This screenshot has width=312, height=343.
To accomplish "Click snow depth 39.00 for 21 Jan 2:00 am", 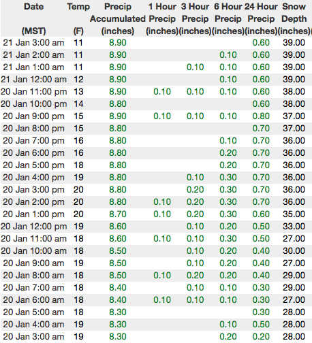I will tap(294, 55).
